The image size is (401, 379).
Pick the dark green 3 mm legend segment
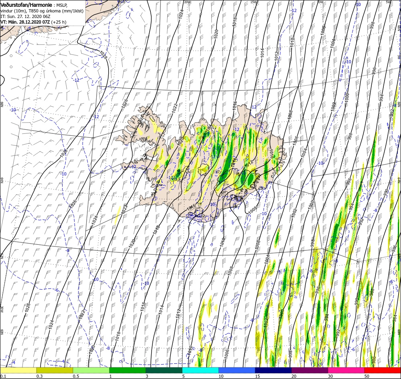pyautogui.click(x=164, y=370)
